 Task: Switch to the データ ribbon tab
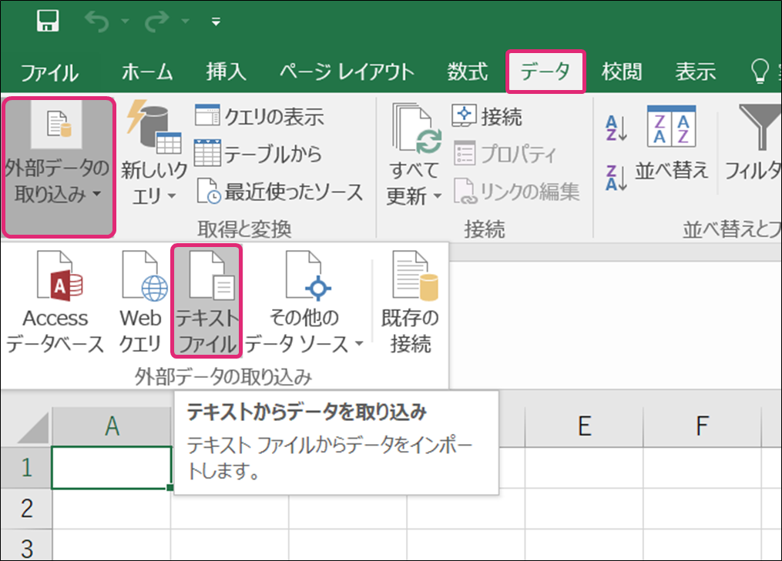(545, 72)
